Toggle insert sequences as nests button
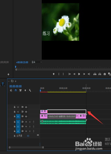Screen dimensions: 111x154 tap(11, 90)
